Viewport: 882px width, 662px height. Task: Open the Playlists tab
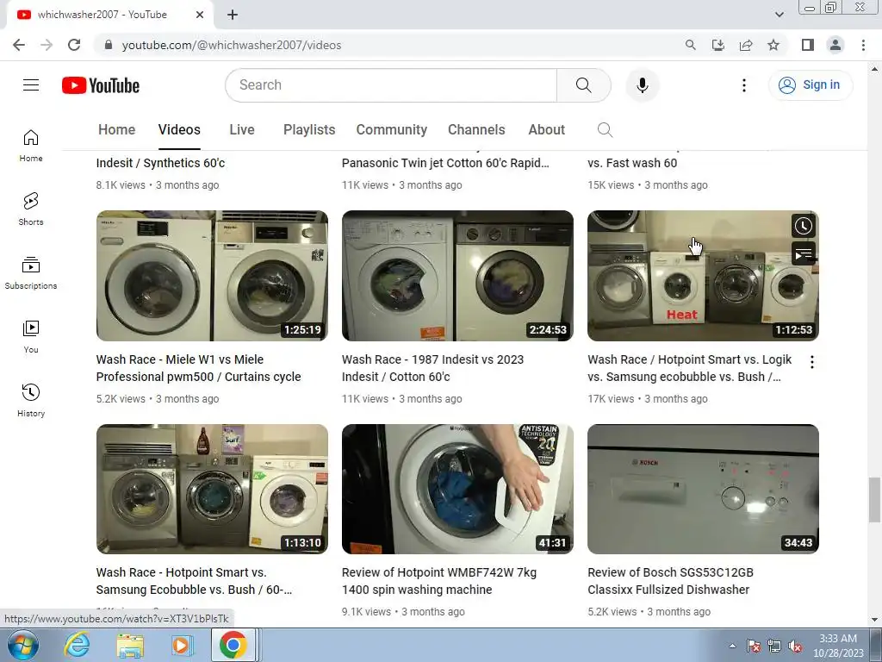pos(309,130)
